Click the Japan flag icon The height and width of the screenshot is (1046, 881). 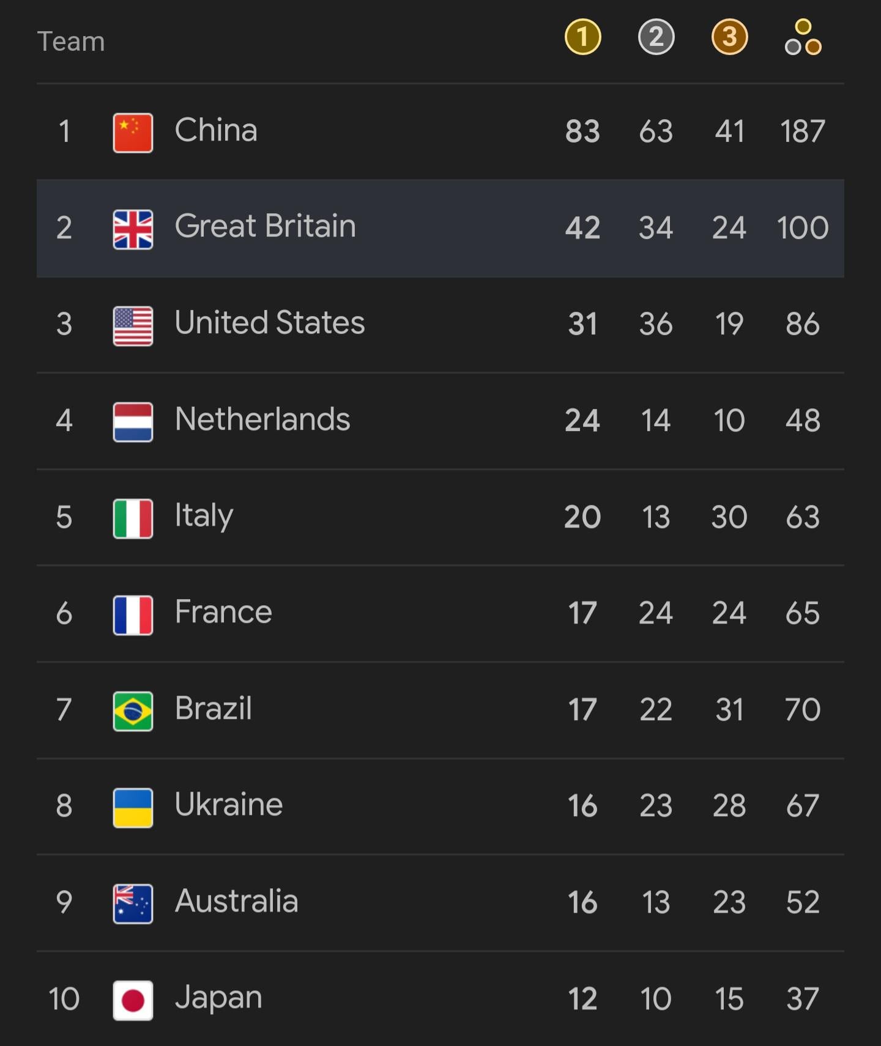pyautogui.click(x=133, y=1000)
